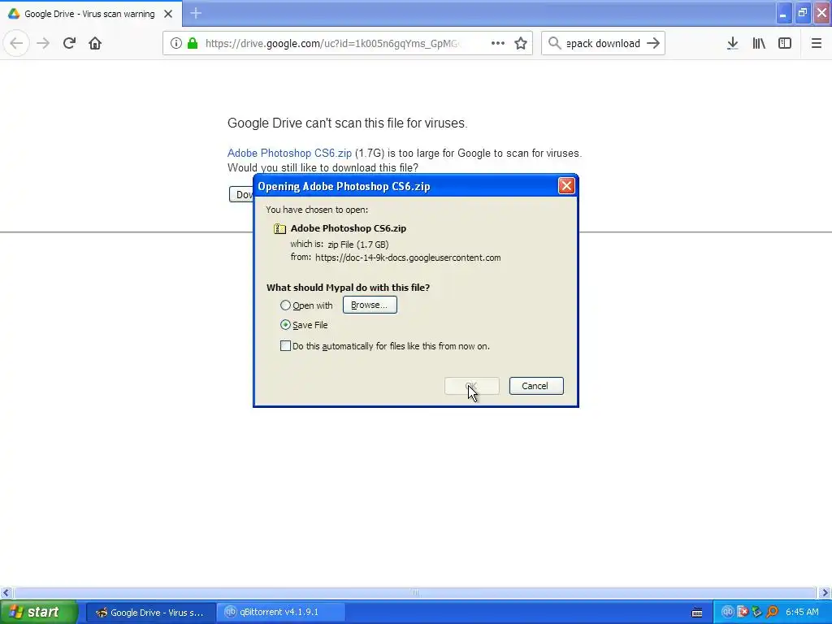The width and height of the screenshot is (832, 624).
Task: Switch to qBittorrent v4.1.9.1 taskbar window
Action: coord(281,613)
